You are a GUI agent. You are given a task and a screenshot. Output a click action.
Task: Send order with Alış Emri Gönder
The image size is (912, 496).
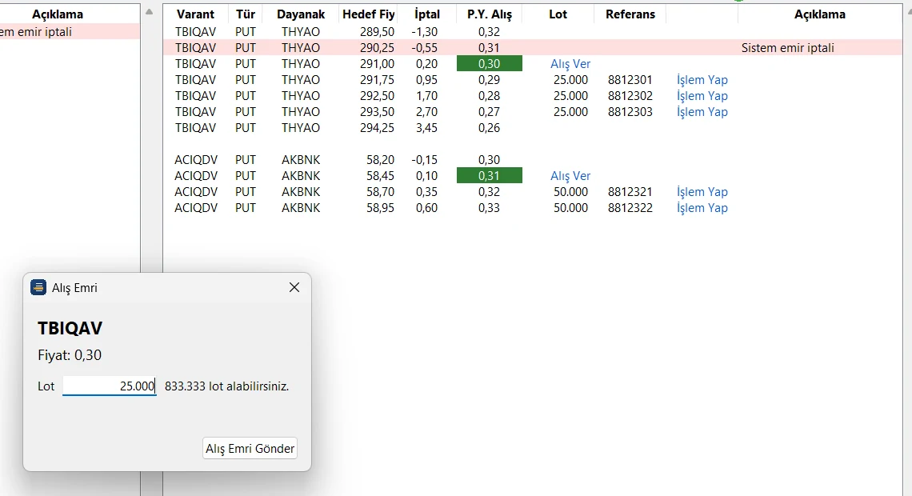(250, 448)
